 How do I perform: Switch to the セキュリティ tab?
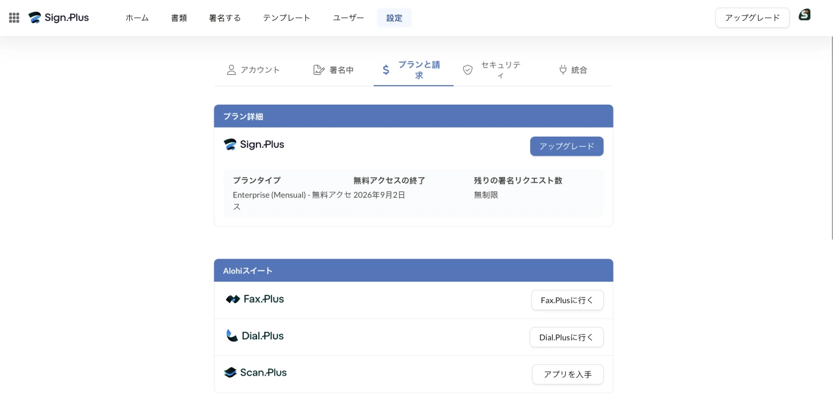(493, 70)
